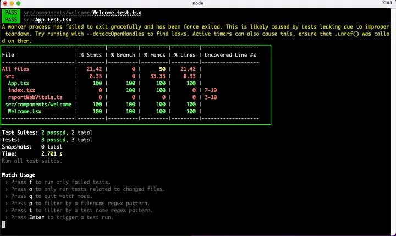
Task: Click the Welcome.test.tsx file path
Action: 82,13
